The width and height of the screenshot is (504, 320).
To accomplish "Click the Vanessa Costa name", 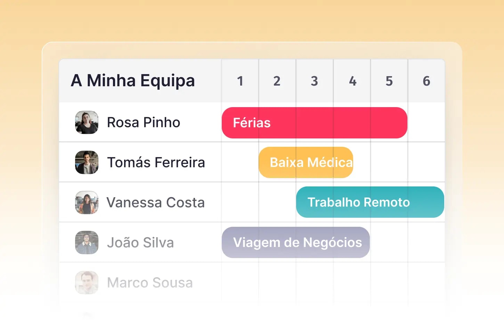I will (155, 202).
